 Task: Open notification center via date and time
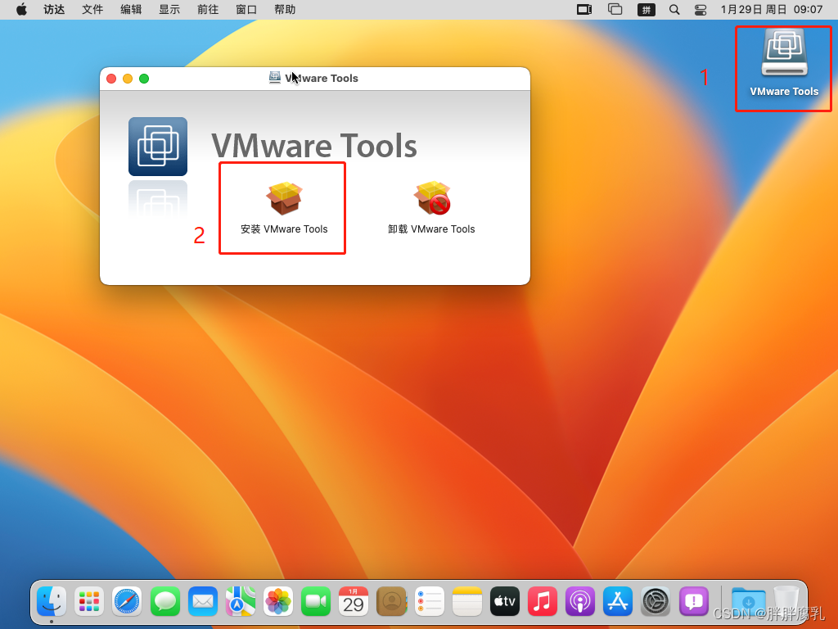click(771, 10)
